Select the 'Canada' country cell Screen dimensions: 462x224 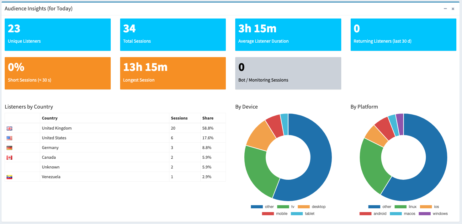[x=104, y=157]
